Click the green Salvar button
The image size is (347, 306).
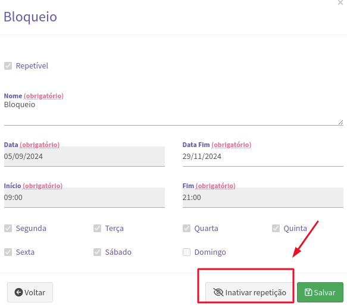320,292
